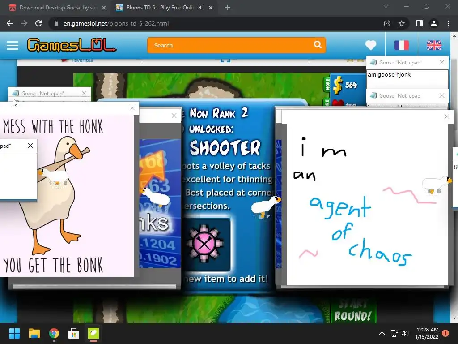Go back to the previous page
Screen dimensions: 458x344
[x=10, y=23]
